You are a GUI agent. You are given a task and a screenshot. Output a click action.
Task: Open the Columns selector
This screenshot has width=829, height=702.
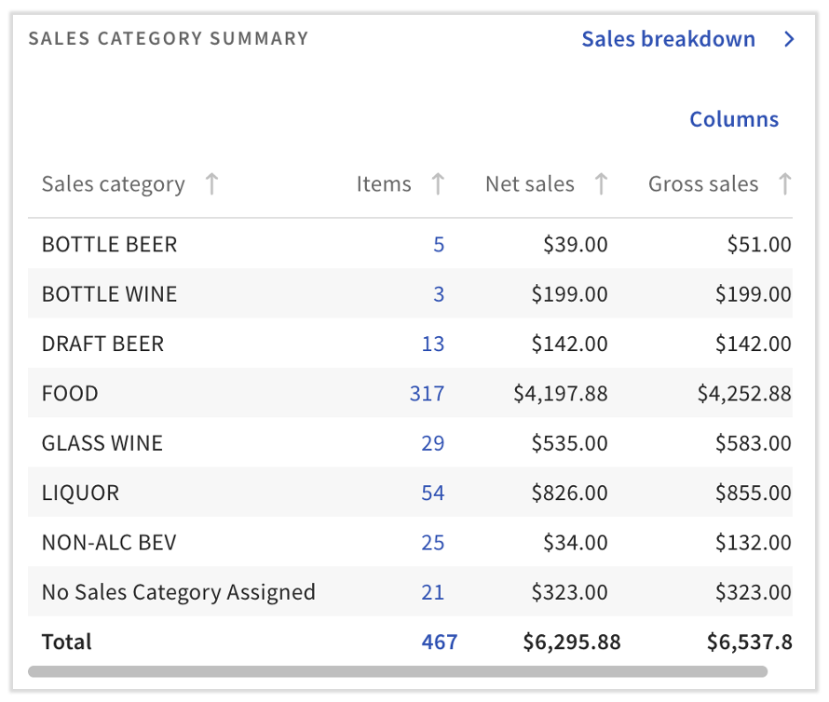click(x=734, y=119)
